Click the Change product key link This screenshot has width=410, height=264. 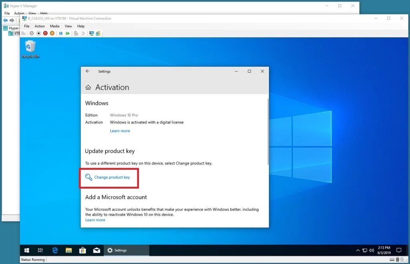(x=112, y=177)
